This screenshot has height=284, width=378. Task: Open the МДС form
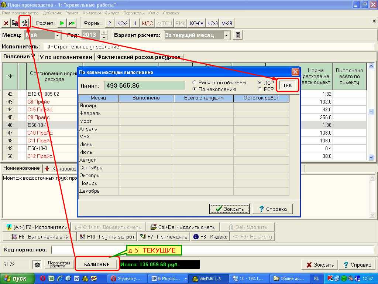coord(147,23)
